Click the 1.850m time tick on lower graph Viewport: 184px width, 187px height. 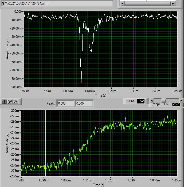(x=177, y=180)
